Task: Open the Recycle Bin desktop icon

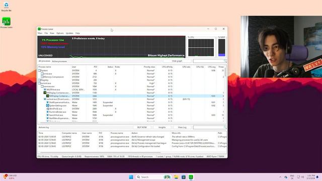Action: (6, 6)
